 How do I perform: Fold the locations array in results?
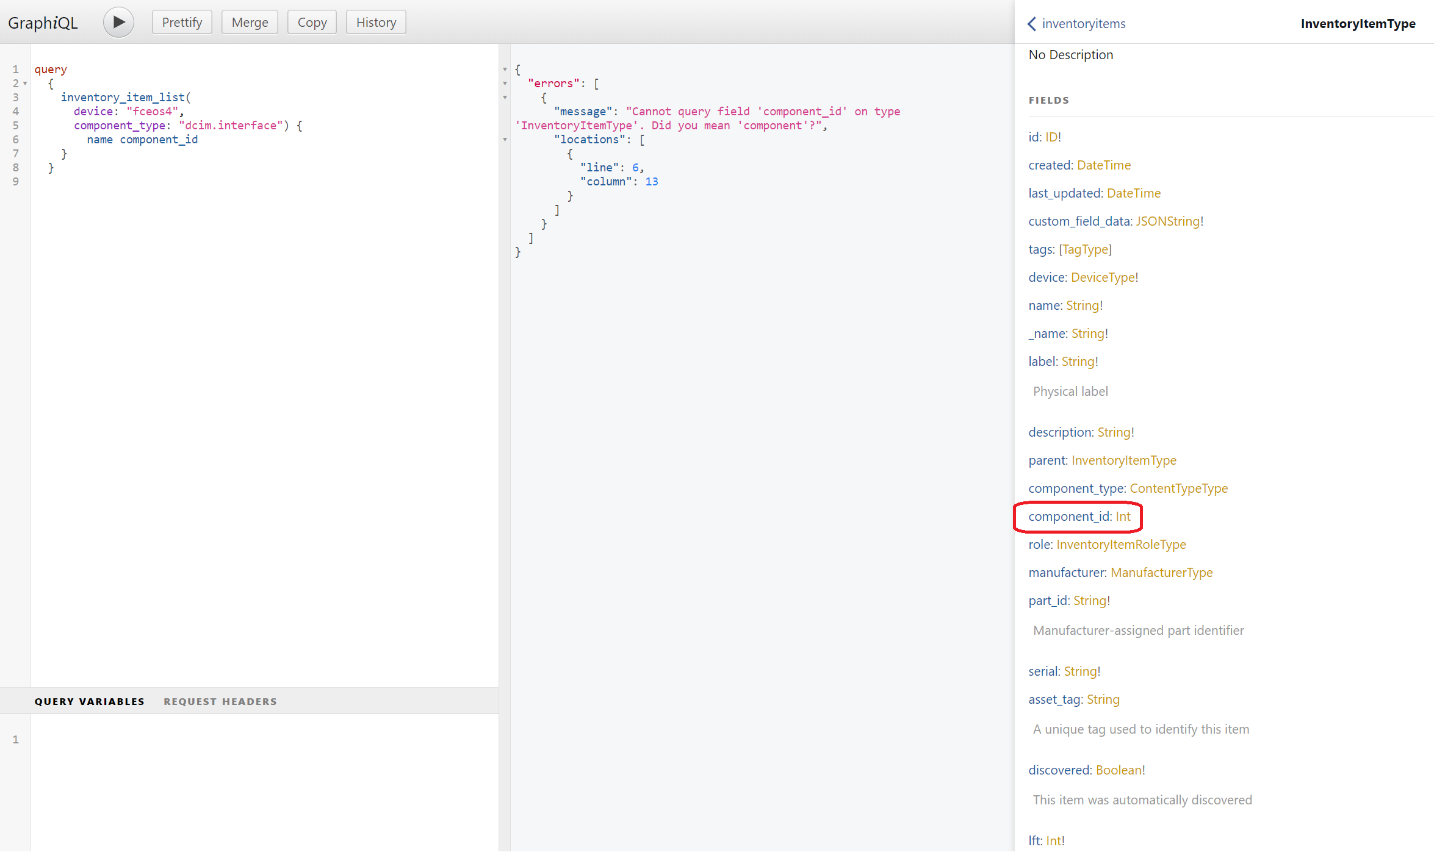point(505,140)
